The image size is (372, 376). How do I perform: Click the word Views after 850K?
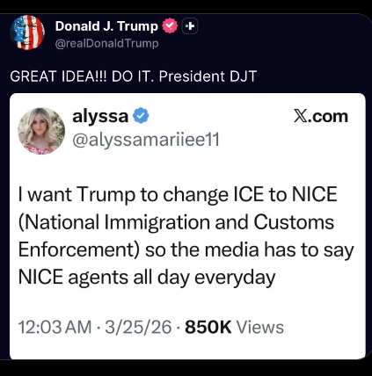[260, 327]
